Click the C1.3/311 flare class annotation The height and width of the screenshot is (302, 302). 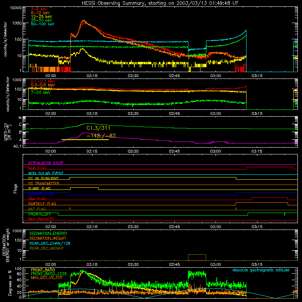tap(99, 128)
